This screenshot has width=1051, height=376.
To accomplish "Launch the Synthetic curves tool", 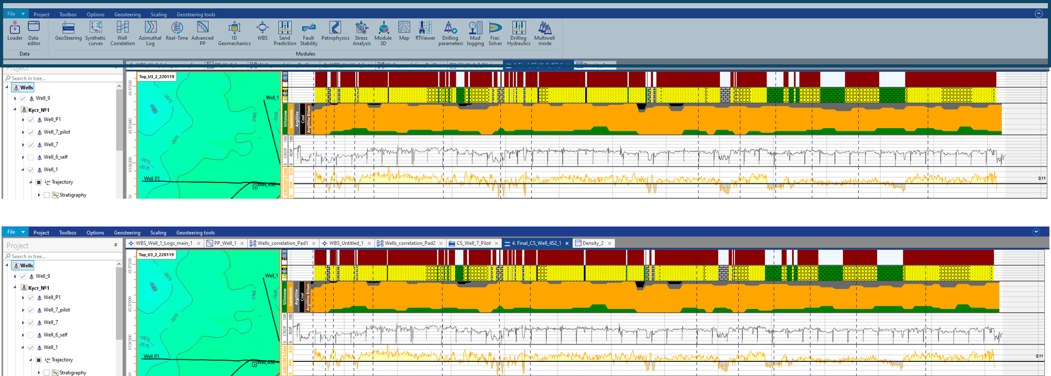I will tap(95, 33).
